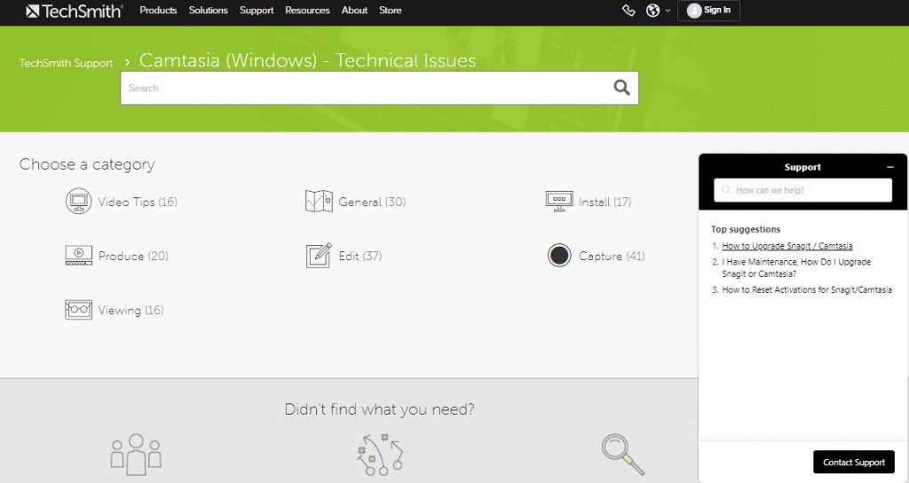Click the Video Tips monitor icon

coord(78,202)
